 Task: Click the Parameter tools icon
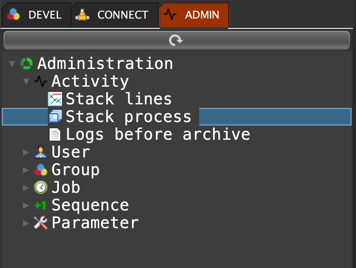pyautogui.click(x=41, y=223)
